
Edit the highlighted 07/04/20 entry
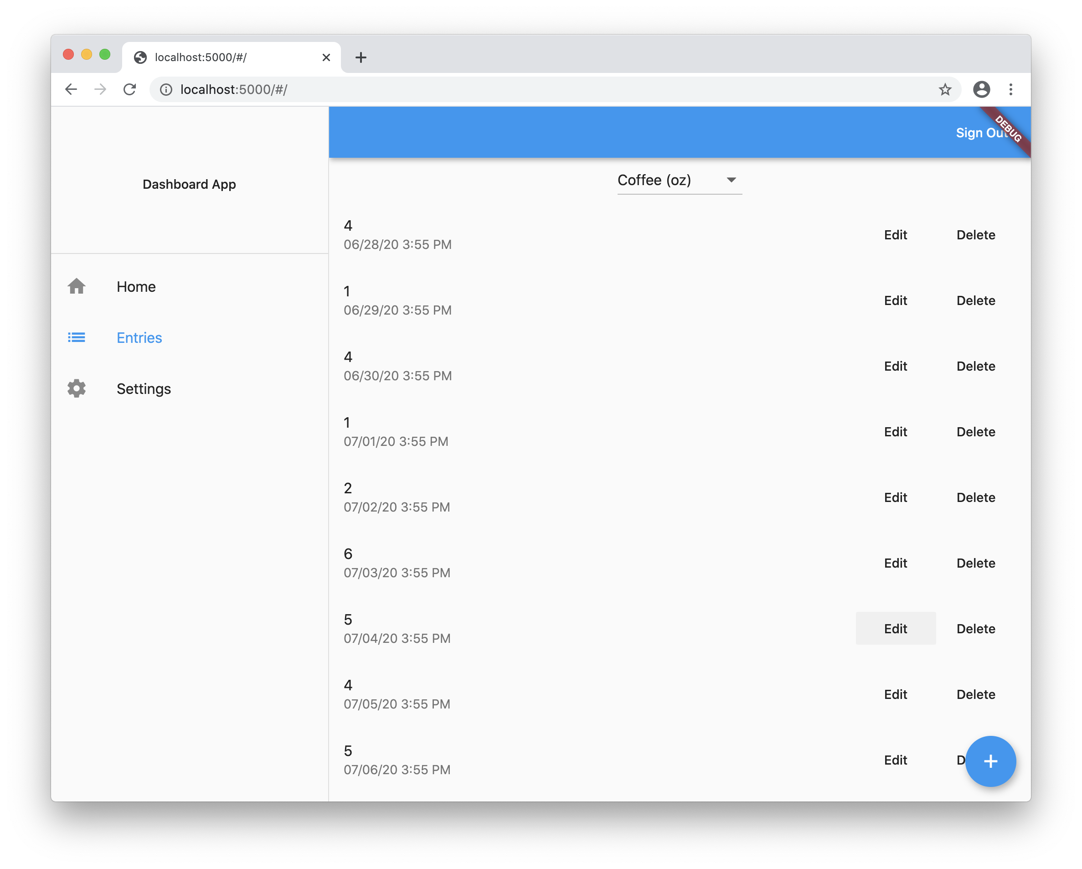click(x=895, y=629)
